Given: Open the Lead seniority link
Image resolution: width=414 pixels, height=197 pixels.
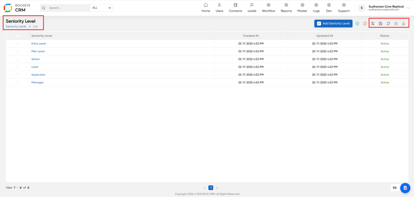Looking at the screenshot, I should [35, 67].
